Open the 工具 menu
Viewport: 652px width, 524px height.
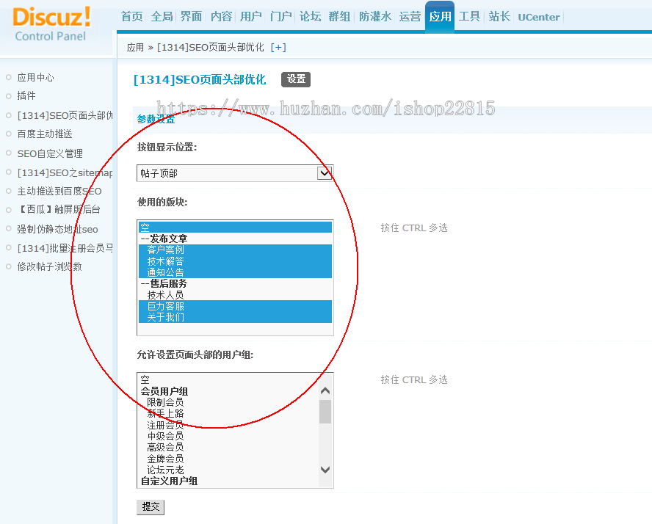(469, 16)
